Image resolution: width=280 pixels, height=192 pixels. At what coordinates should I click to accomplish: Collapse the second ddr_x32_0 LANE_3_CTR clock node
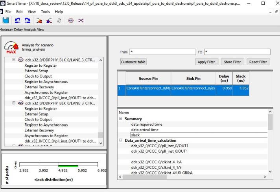15,103
